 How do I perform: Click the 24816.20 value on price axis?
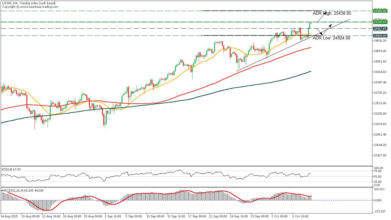click(x=380, y=41)
